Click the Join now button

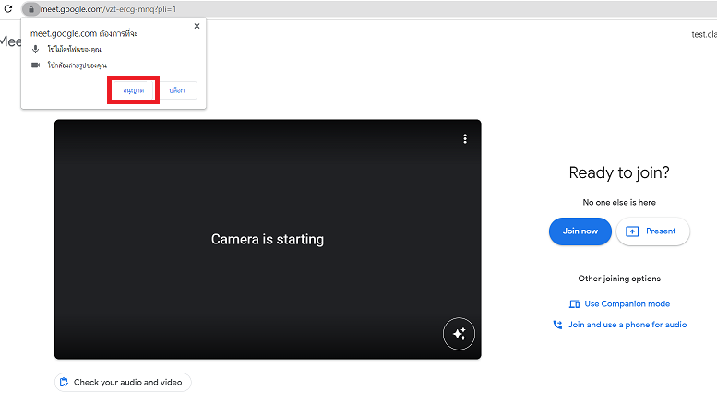tap(580, 231)
